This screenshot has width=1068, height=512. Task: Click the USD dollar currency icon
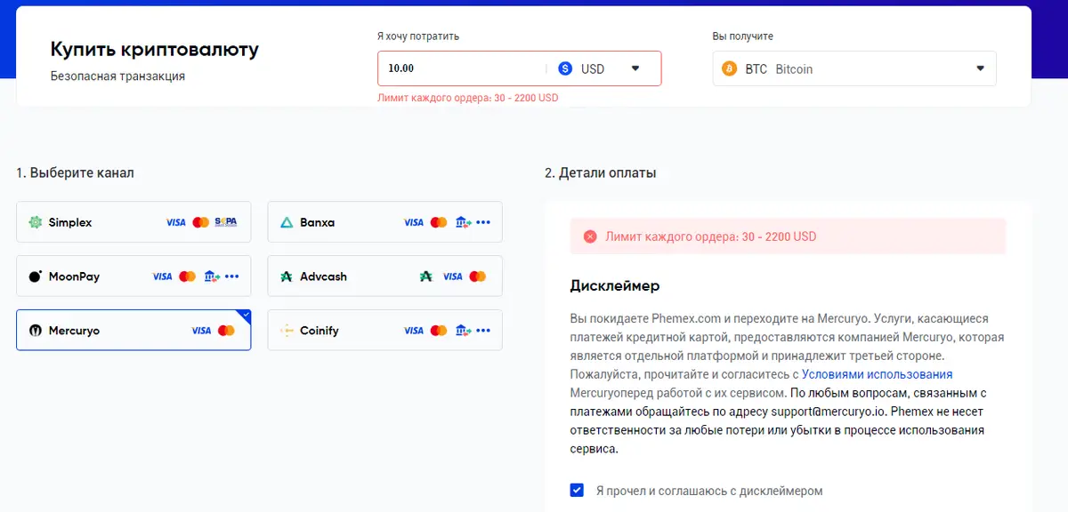(565, 68)
